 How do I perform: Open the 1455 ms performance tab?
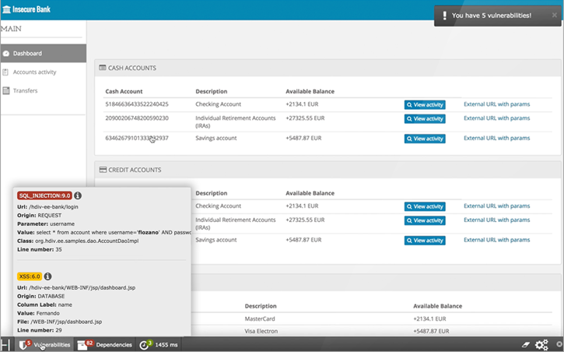click(x=159, y=344)
